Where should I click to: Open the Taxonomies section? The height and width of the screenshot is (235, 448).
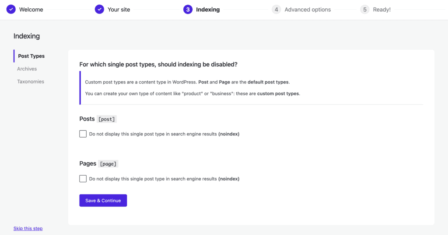[31, 82]
